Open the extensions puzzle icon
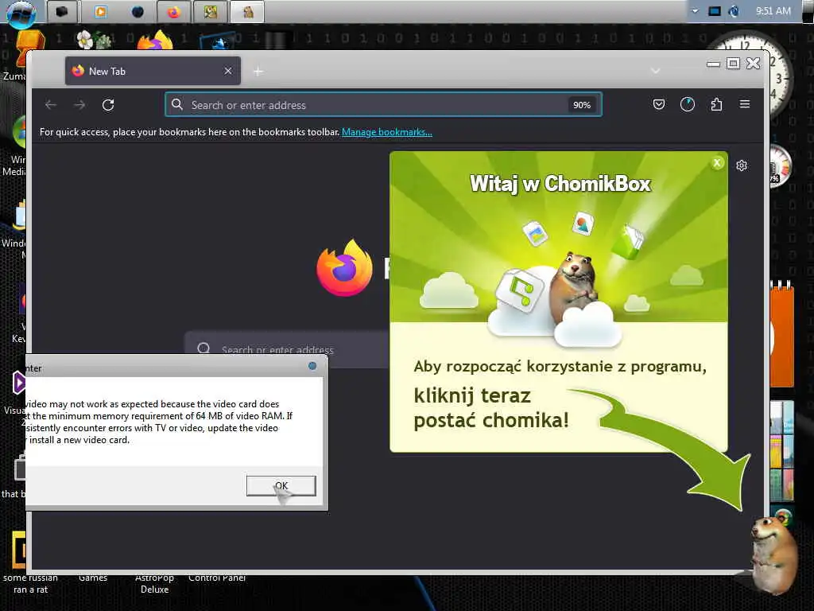The height and width of the screenshot is (611, 814). point(716,104)
